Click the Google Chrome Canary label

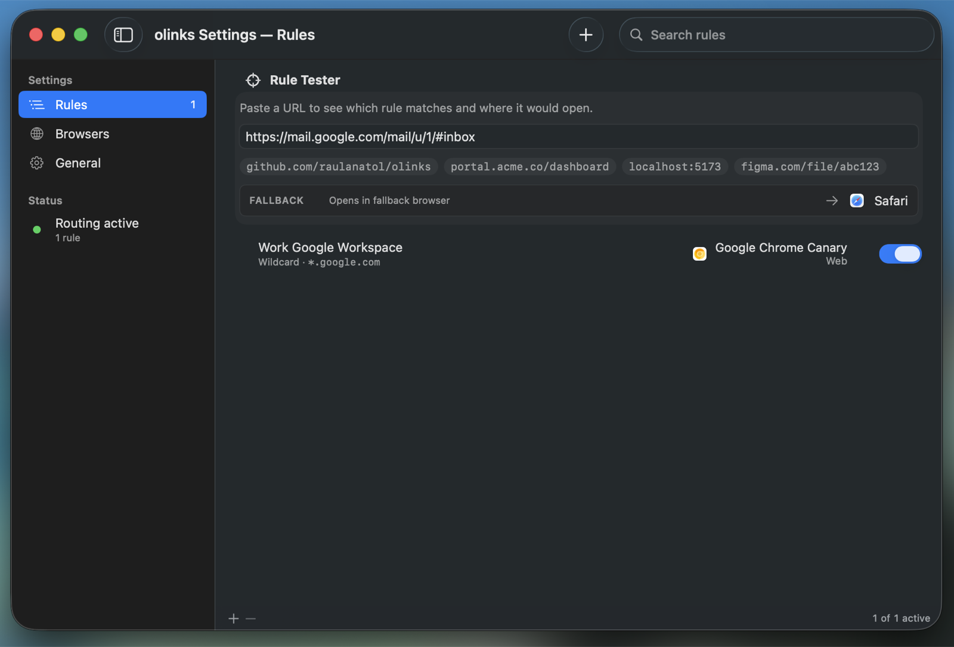coord(781,247)
